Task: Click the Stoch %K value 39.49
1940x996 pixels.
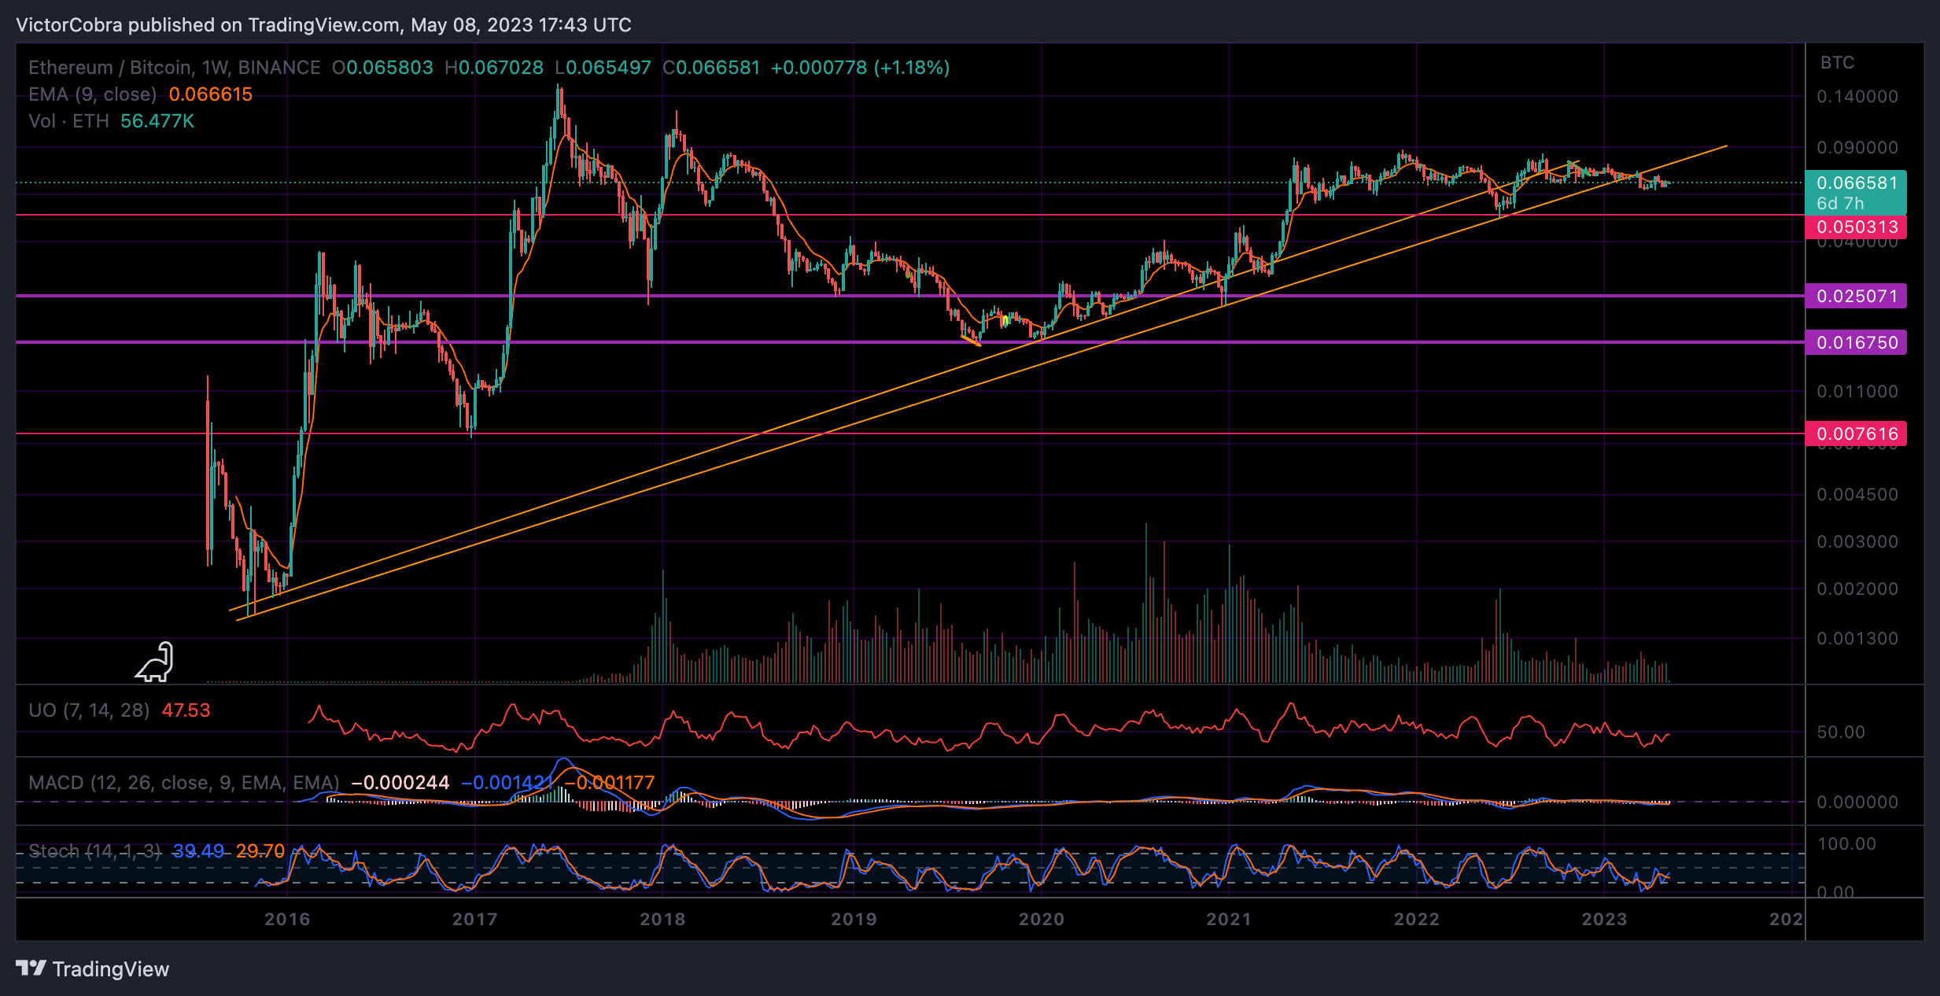Action: pos(198,851)
